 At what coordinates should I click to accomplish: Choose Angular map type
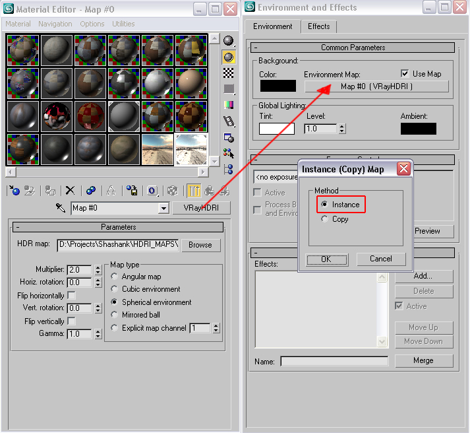[115, 277]
